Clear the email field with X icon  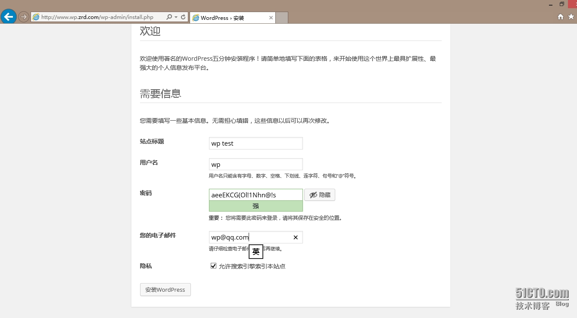296,237
